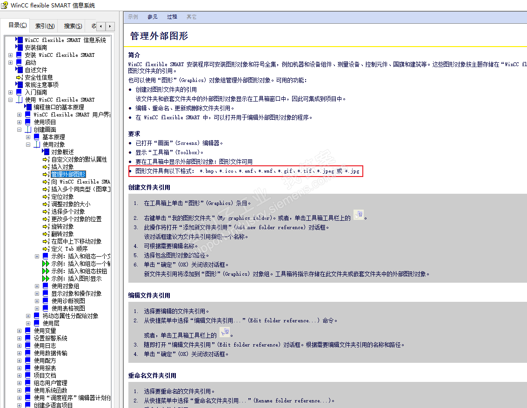Switch to the 索引(N) index tab
Viewport: 527px width, 408px height.
45,26
